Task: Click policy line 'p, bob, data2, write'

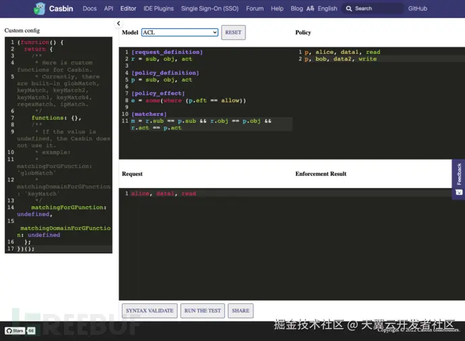Action: [340, 59]
